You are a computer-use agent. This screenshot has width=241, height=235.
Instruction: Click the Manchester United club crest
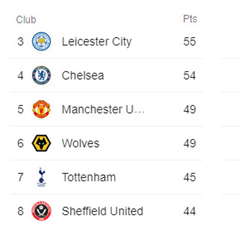click(41, 109)
